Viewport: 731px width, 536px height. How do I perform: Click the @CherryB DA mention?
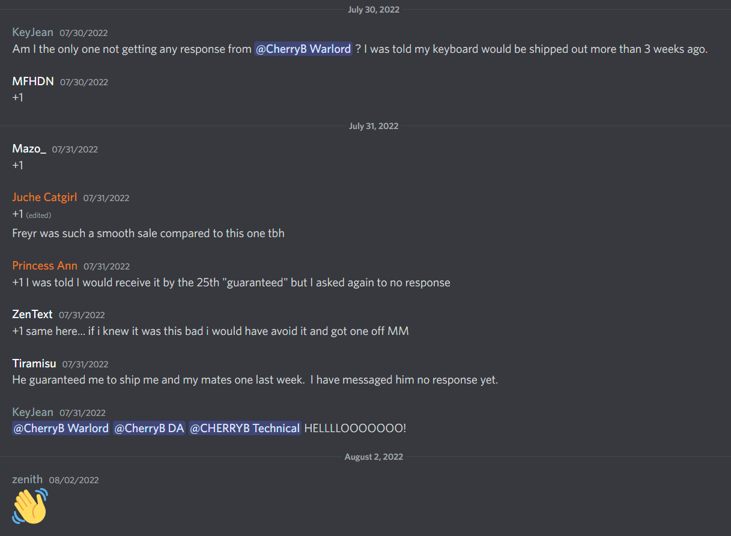pos(149,428)
